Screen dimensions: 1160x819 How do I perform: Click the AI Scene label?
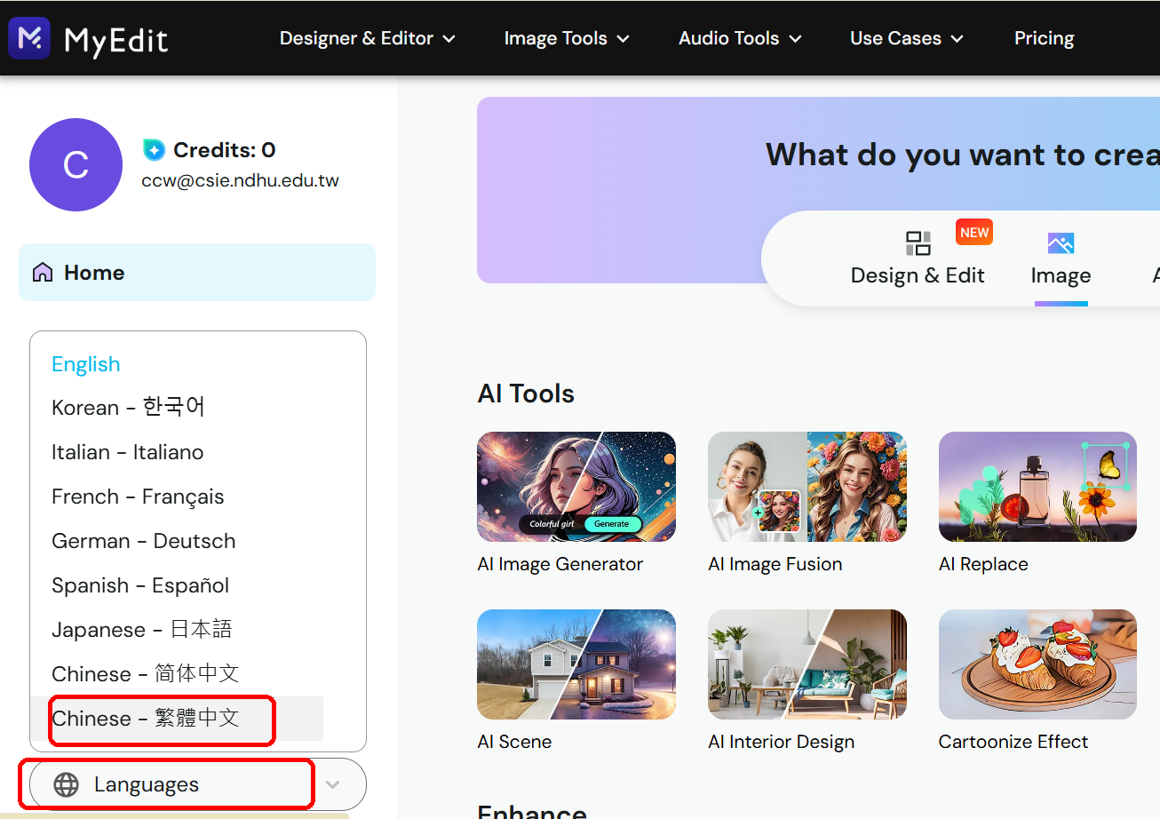pos(514,742)
